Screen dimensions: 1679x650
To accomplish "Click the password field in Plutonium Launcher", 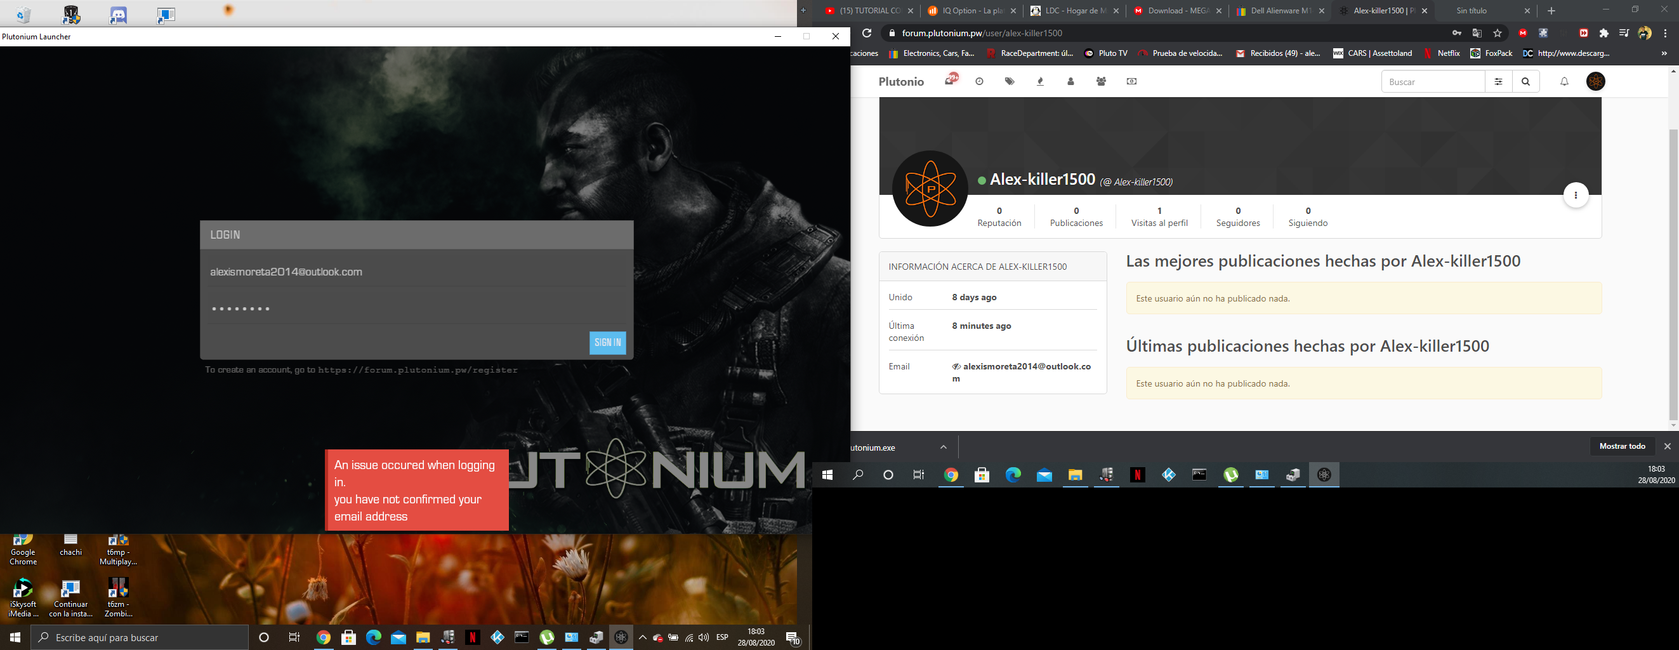I will click(416, 308).
